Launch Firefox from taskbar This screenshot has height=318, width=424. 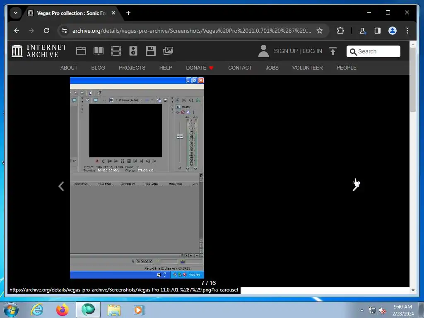[x=63, y=310]
